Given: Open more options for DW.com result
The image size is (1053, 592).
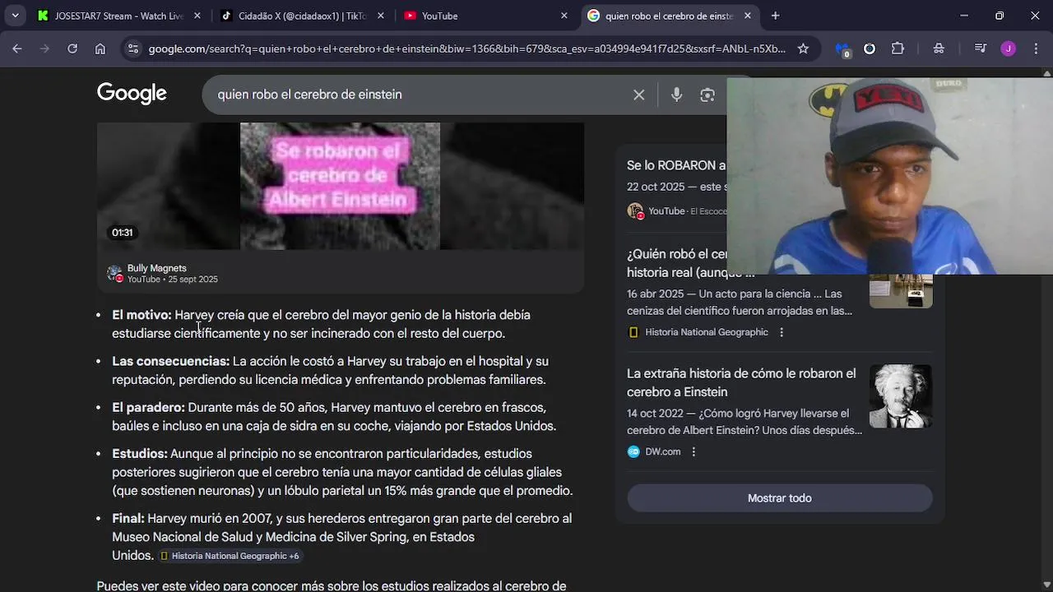Looking at the screenshot, I should click(x=693, y=451).
